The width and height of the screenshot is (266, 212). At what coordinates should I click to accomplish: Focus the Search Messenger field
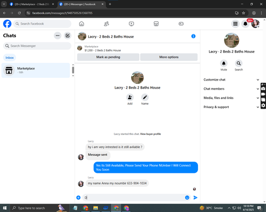point(37,46)
